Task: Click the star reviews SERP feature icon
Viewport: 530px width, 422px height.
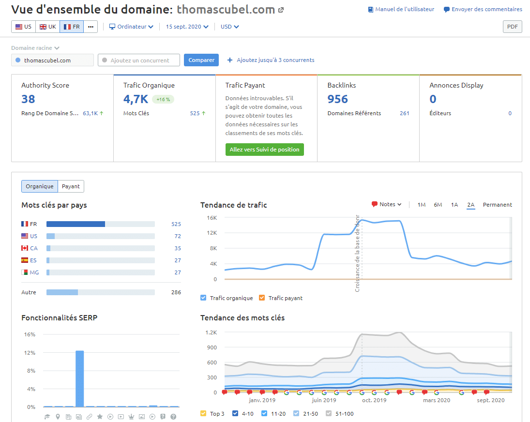Action: pos(100,417)
